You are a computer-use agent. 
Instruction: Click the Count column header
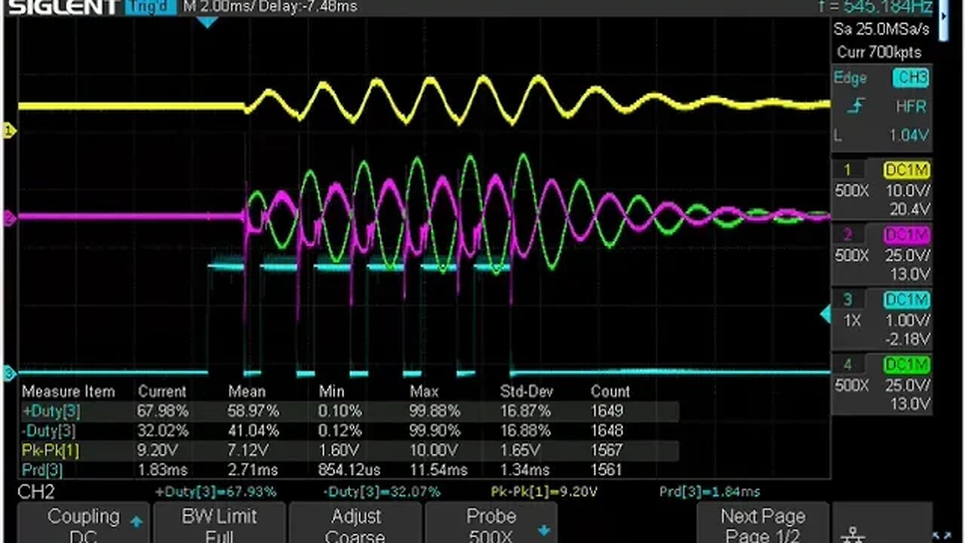pyautogui.click(x=611, y=391)
